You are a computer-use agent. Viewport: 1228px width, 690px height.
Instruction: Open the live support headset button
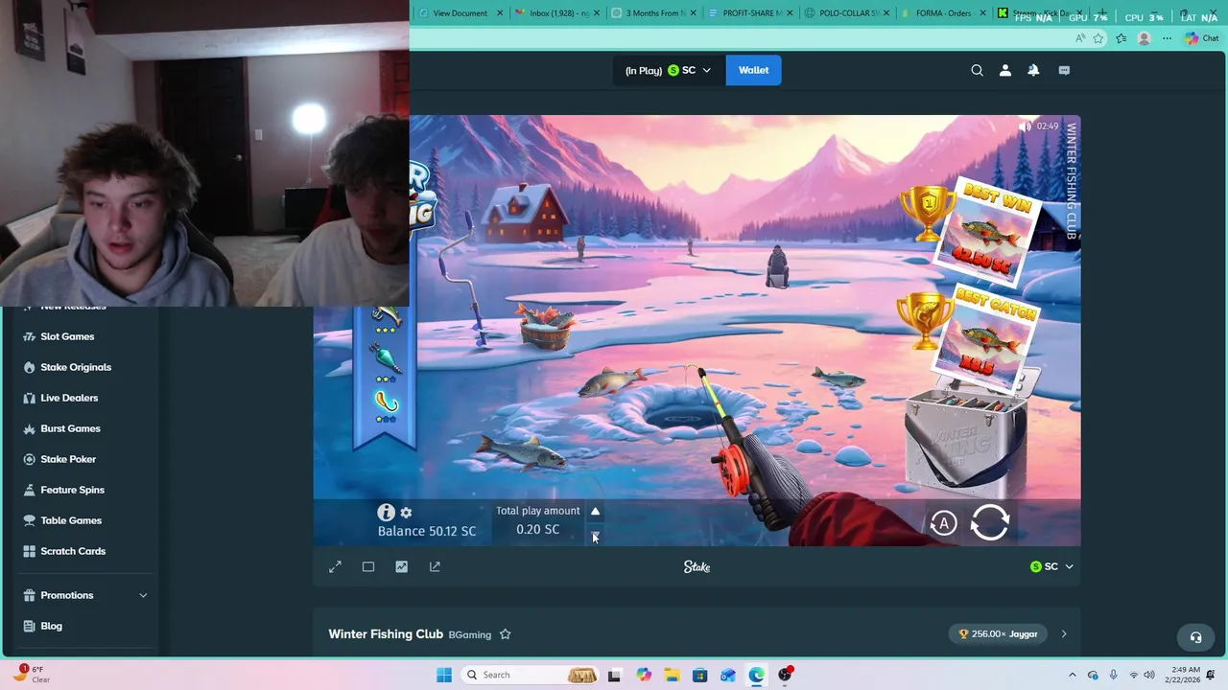pyautogui.click(x=1195, y=637)
